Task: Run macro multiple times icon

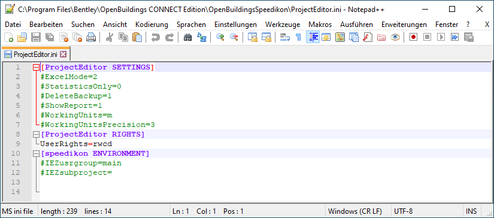Action: click(x=455, y=38)
